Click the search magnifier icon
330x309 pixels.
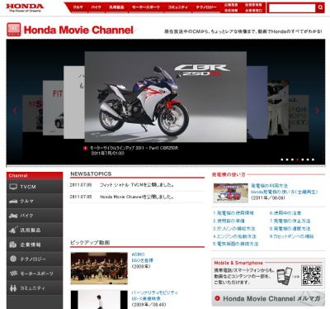[x=320, y=7]
